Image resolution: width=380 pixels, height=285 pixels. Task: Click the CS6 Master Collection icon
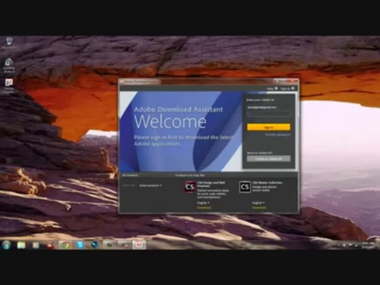pos(245,187)
